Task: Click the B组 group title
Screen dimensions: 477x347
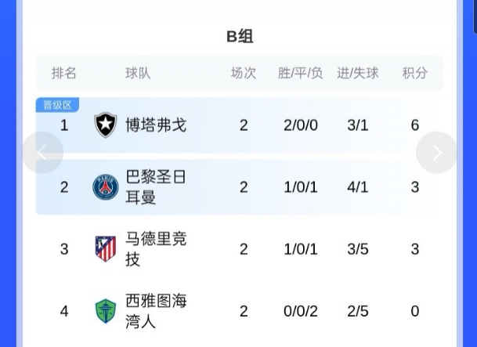Action: [240, 37]
